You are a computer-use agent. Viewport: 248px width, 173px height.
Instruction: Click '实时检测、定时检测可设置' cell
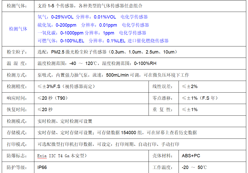[140, 121]
